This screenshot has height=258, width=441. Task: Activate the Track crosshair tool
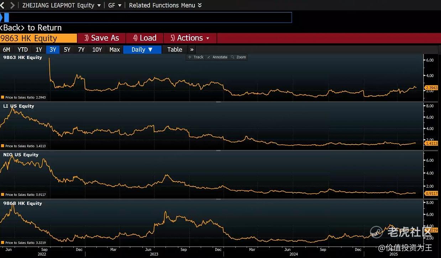196,57
